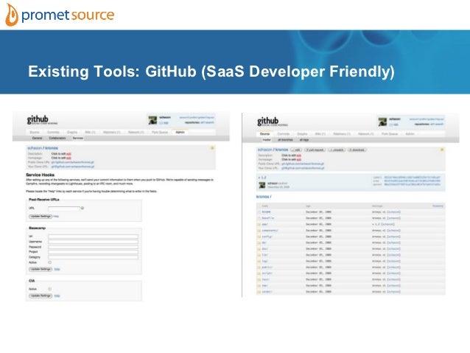Click folder icon of test/ row
Screen dimensions: 470x353
point(259,279)
